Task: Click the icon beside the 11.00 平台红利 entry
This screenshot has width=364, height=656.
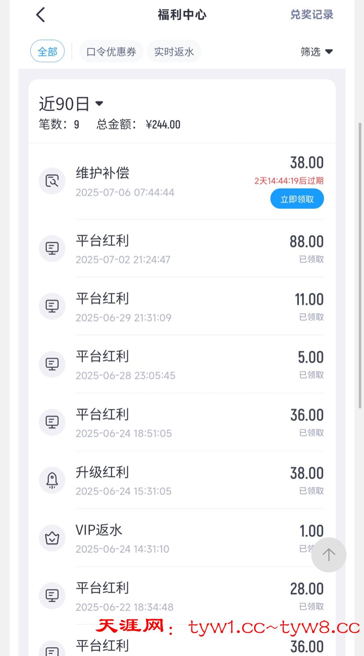Action: point(52,306)
